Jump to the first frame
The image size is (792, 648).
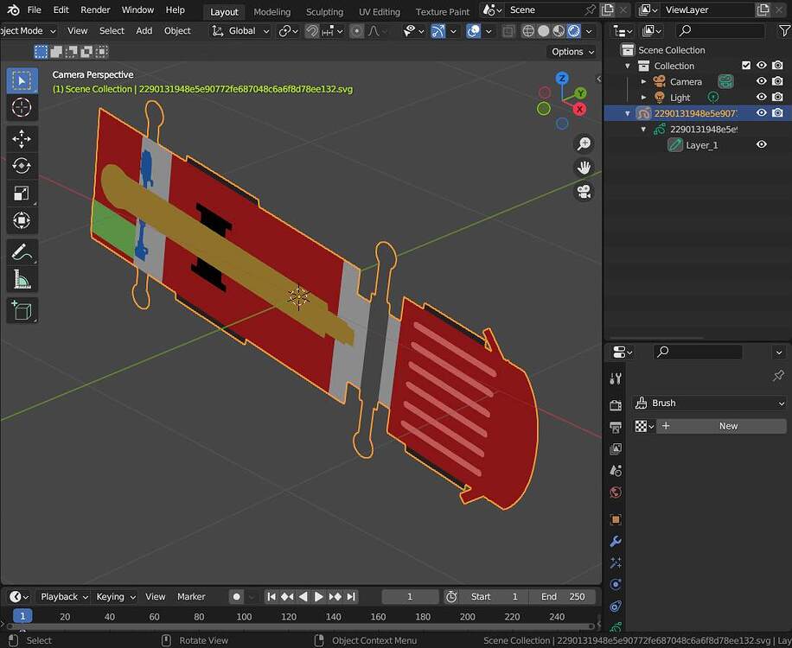(x=271, y=596)
